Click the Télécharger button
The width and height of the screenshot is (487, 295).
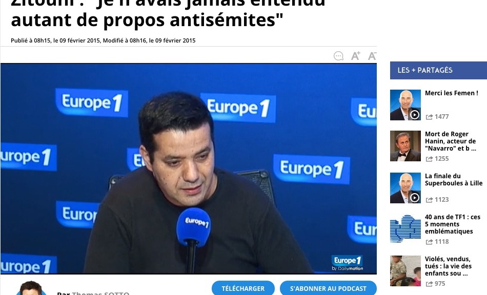click(x=243, y=288)
